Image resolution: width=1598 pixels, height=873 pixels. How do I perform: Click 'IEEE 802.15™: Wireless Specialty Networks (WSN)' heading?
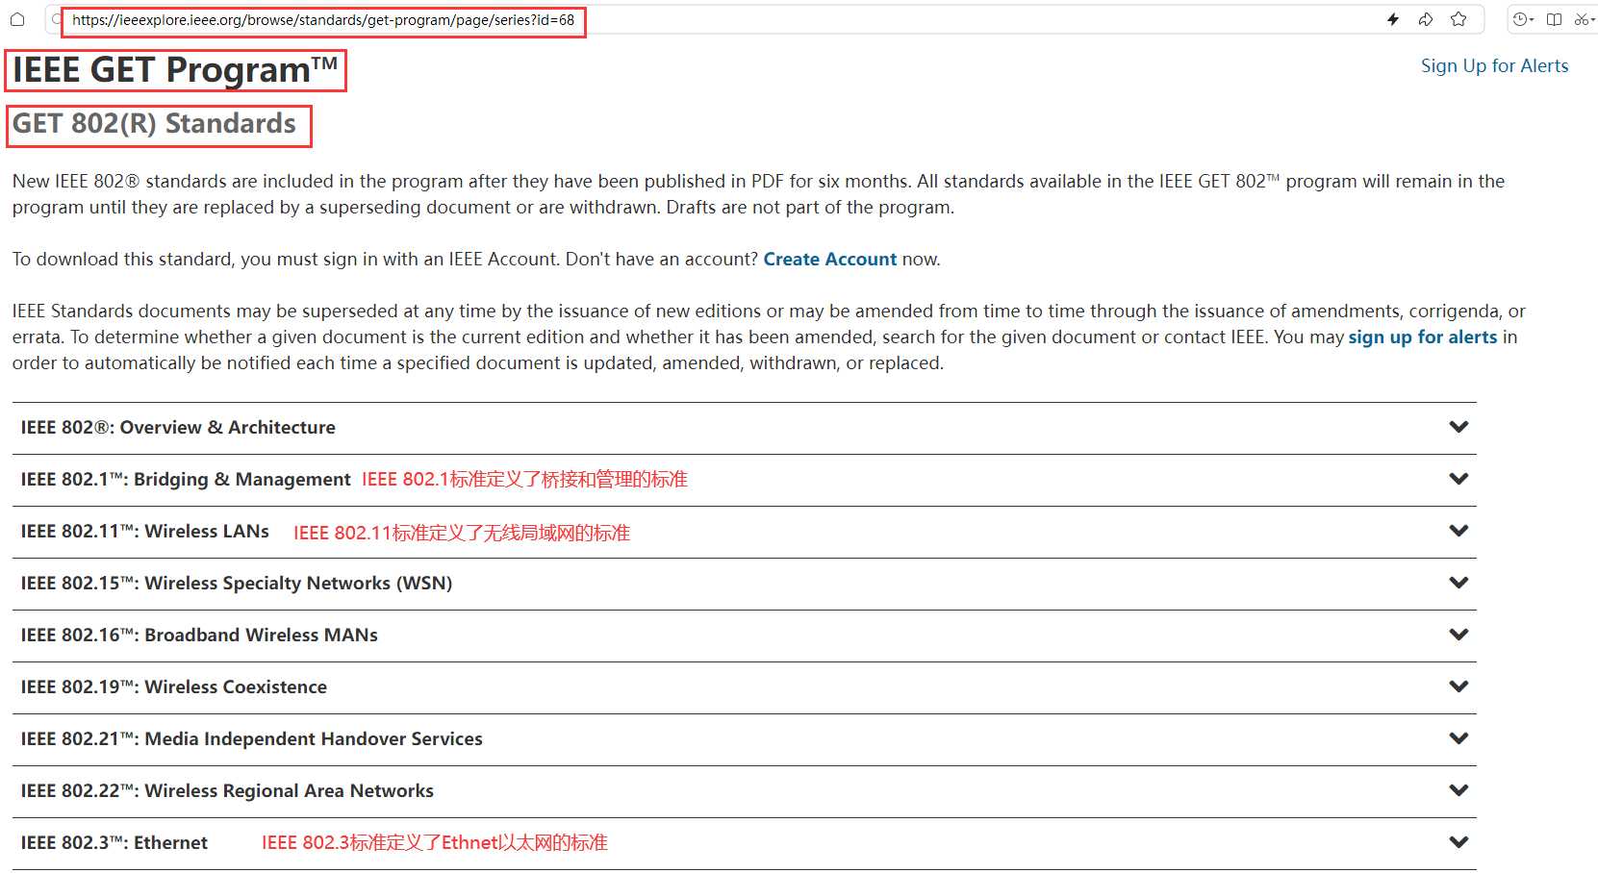point(237,583)
